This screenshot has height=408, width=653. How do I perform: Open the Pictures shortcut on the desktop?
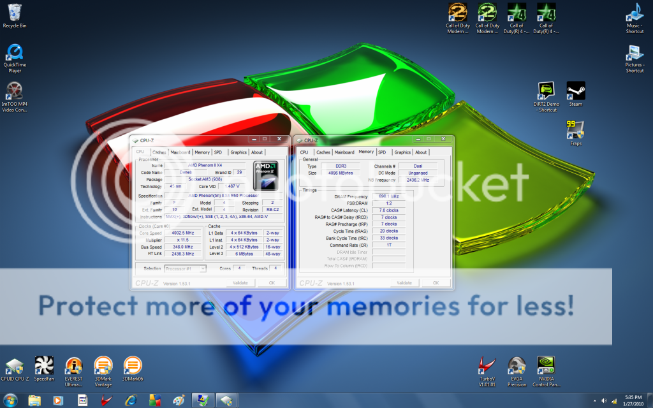(x=635, y=58)
